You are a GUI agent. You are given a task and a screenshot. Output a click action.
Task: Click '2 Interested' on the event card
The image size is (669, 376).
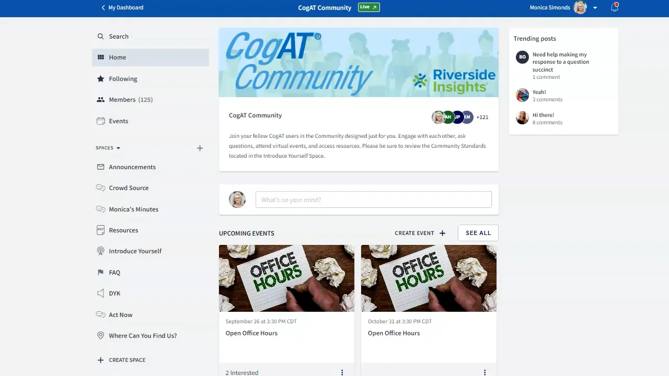click(x=242, y=373)
